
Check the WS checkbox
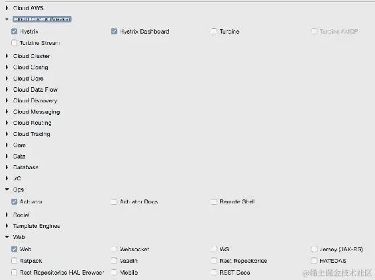[214, 249]
